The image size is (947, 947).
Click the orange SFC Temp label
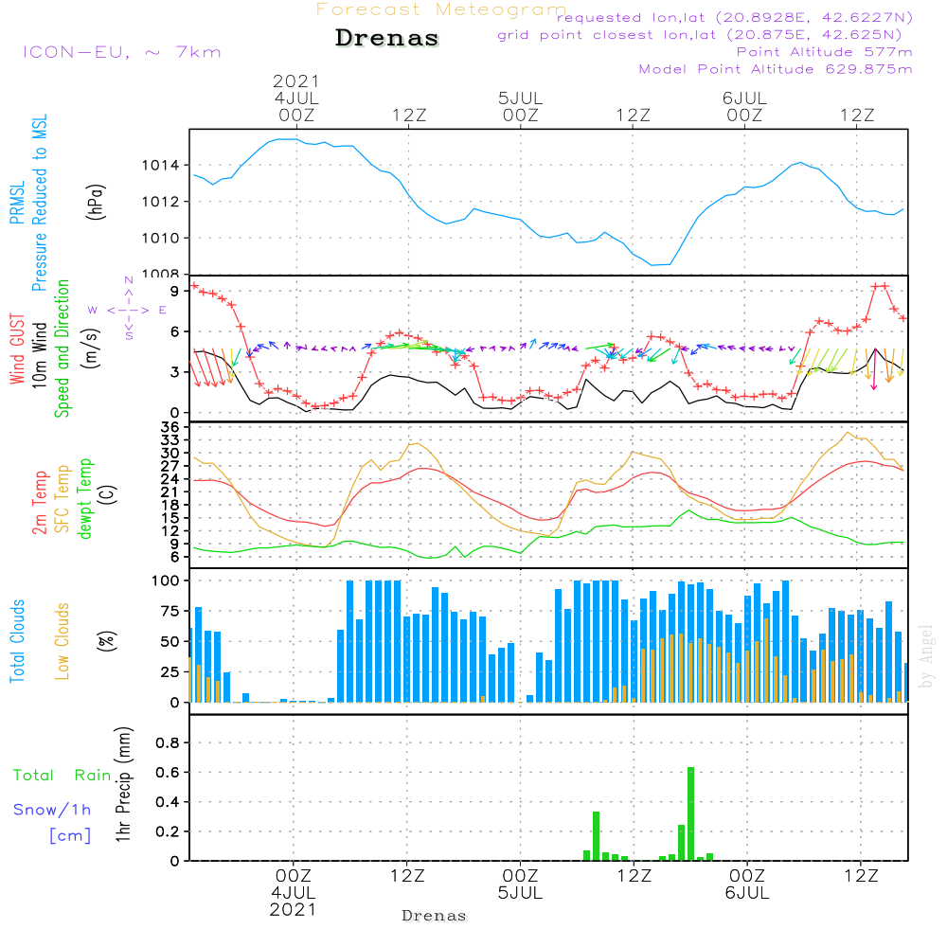(x=63, y=498)
